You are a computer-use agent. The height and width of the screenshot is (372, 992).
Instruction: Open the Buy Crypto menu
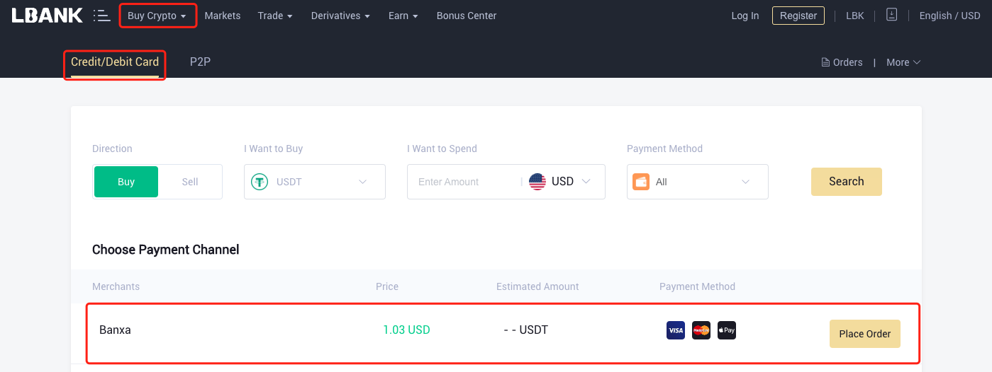(x=157, y=16)
